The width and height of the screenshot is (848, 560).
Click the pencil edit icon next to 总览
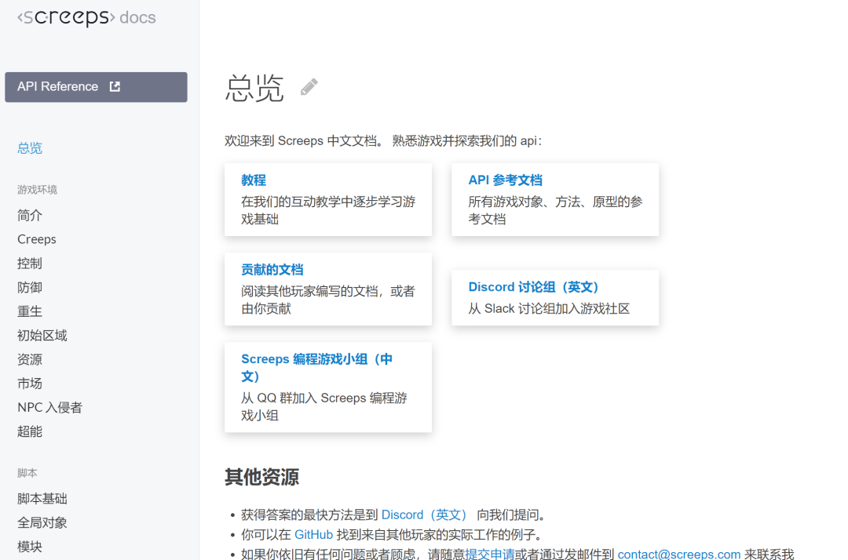pos(308,88)
